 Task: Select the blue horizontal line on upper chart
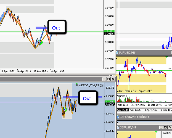pos(42,28)
